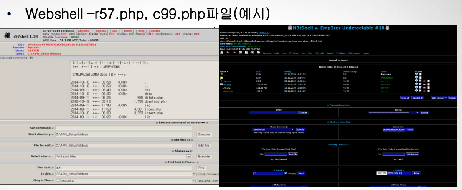Click the Read File button
The height and width of the screenshot is (190, 462).
[293, 154]
